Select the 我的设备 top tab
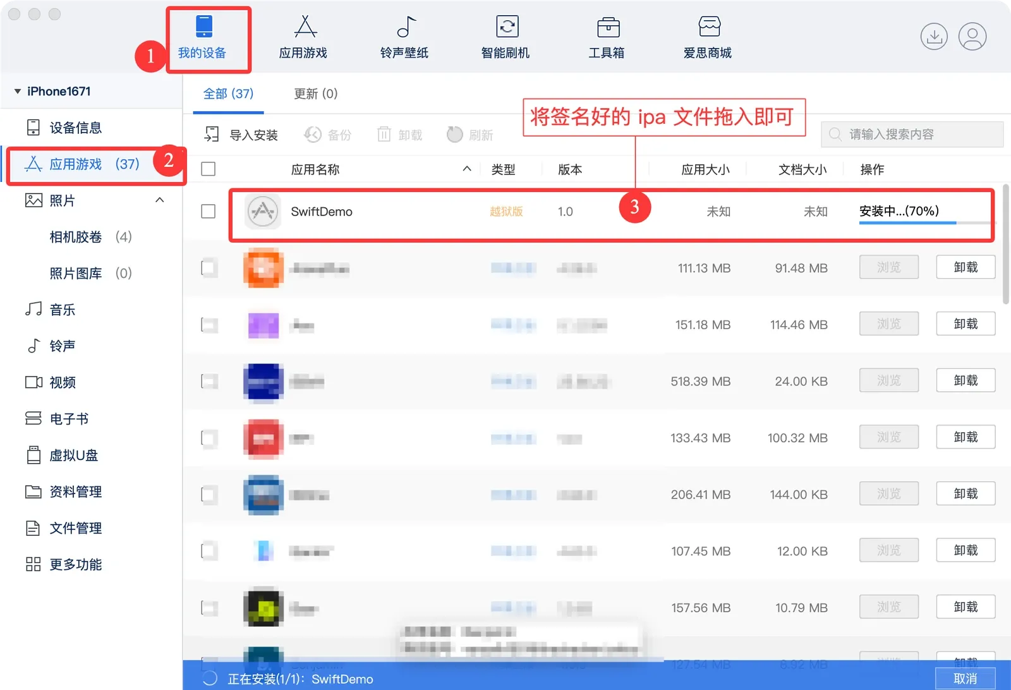This screenshot has width=1011, height=690. (x=203, y=37)
